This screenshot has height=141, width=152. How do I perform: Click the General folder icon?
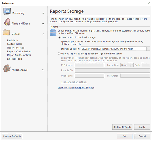6,32
